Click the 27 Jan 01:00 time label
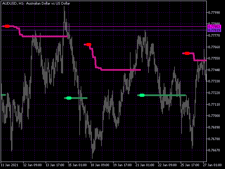Screen dimensions: 225x169 click(212, 165)
